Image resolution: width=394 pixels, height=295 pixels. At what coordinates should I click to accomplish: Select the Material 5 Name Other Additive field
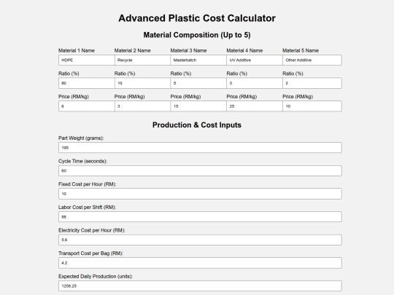(x=312, y=60)
